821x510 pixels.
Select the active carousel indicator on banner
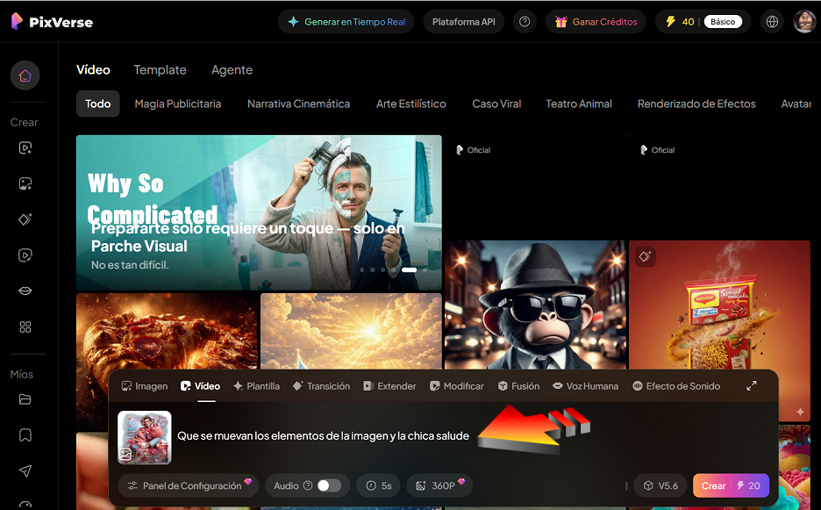(409, 270)
